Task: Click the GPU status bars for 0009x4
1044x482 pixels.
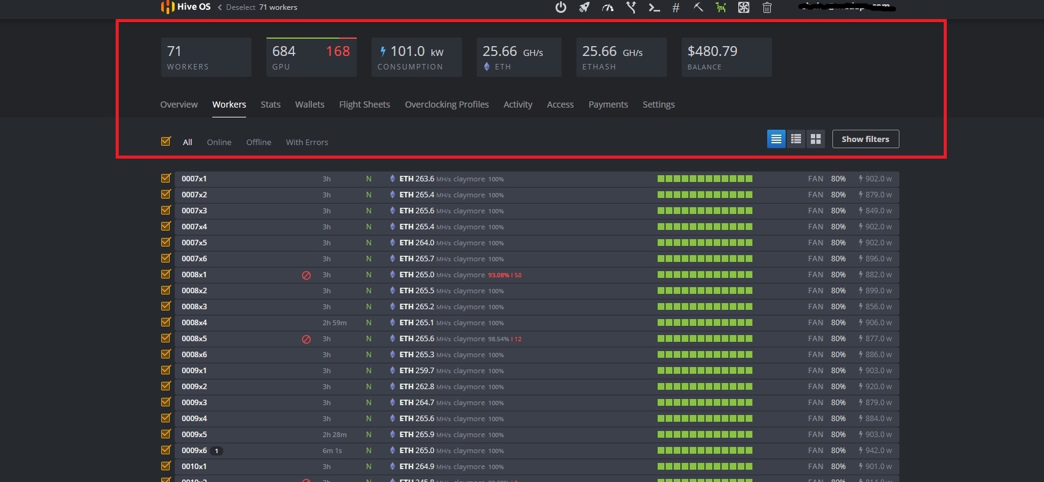Action: click(x=705, y=419)
